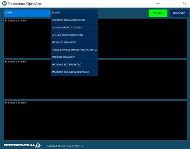Click 'Selected device: null on COM18' status text

[x=65, y=146]
